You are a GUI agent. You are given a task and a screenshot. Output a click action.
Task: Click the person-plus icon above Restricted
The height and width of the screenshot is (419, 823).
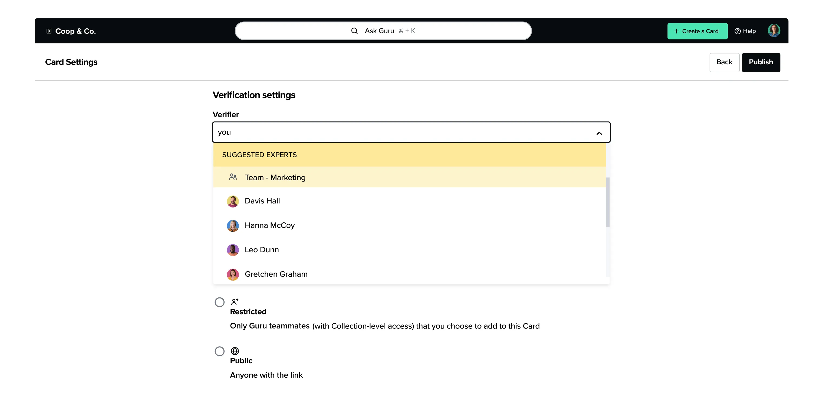coord(235,302)
